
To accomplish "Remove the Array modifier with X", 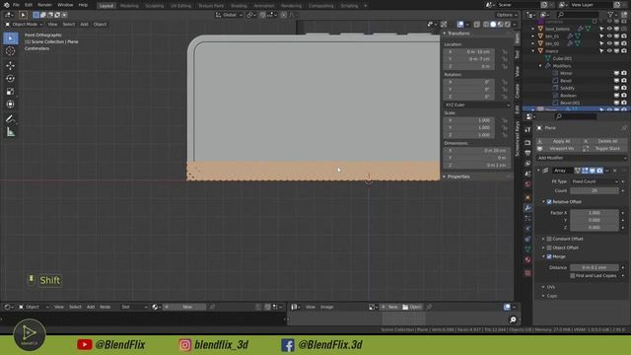I will pyautogui.click(x=614, y=171).
